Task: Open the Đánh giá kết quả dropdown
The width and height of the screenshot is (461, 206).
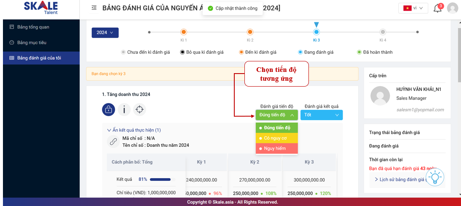Action: click(x=322, y=115)
